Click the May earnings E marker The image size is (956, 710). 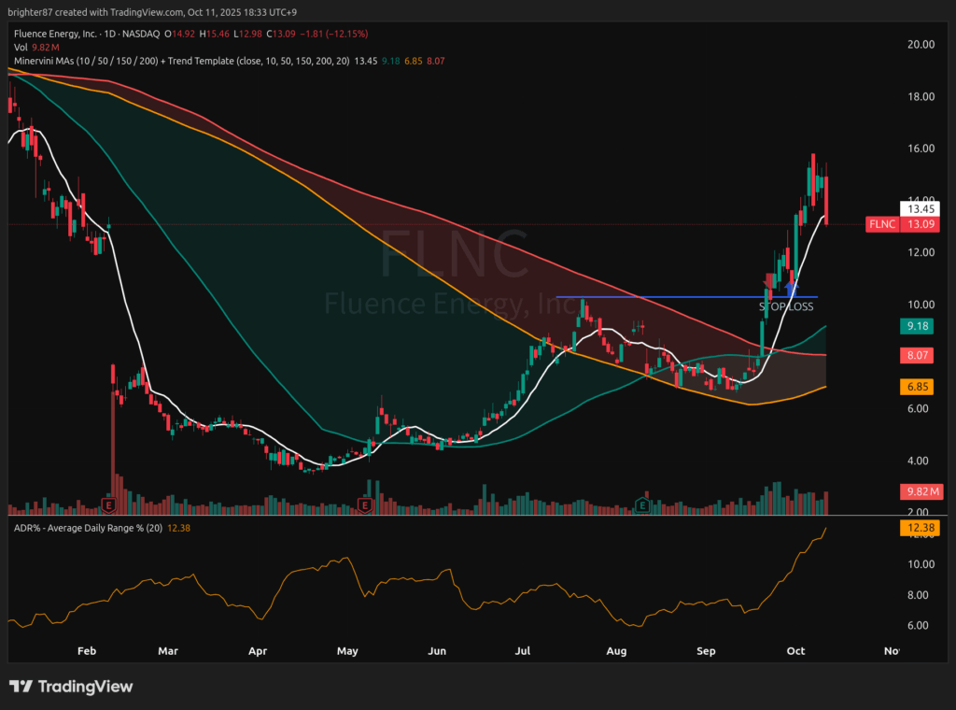[365, 505]
